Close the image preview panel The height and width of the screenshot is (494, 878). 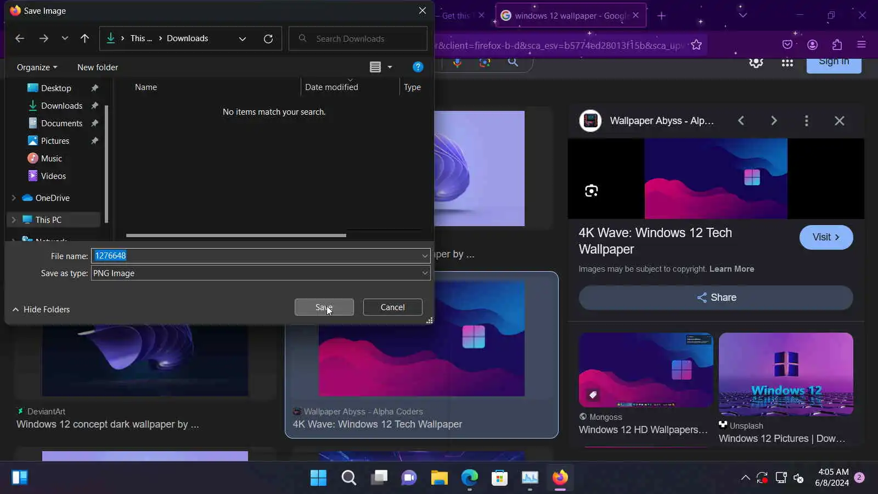click(840, 121)
